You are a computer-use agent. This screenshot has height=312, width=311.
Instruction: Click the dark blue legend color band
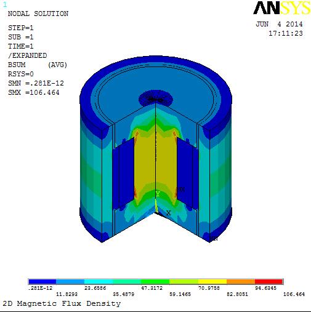[x=42, y=281]
